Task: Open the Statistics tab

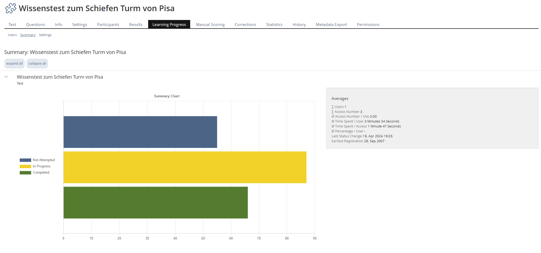Action: point(274,24)
